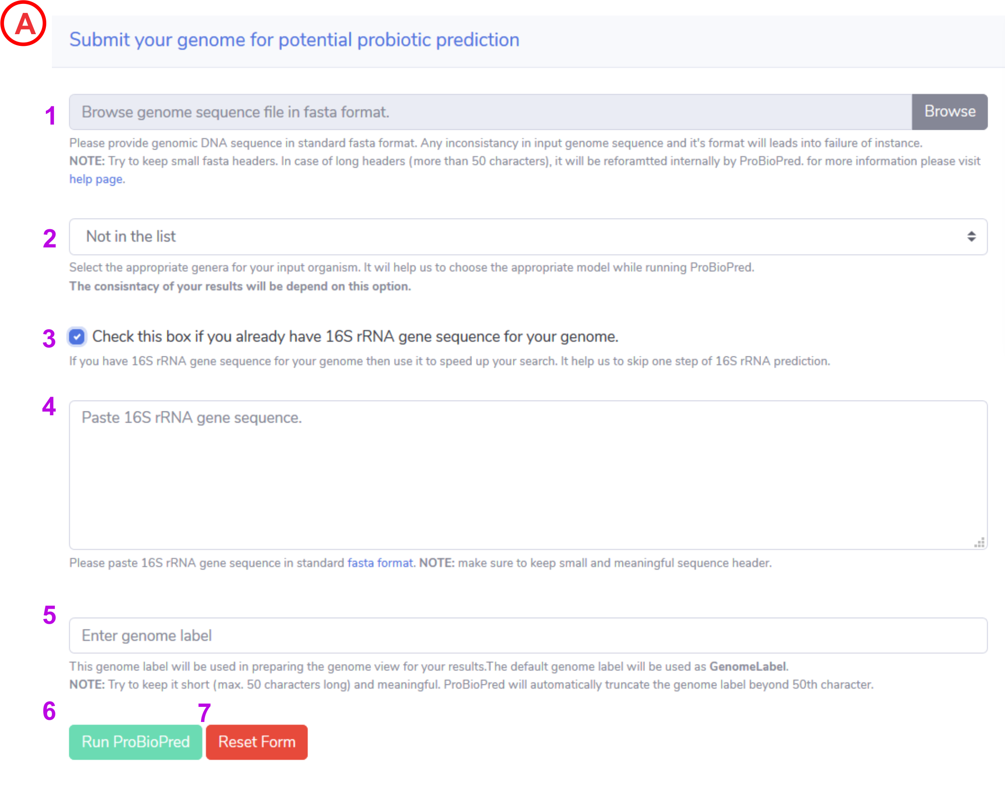Click the 'Check this box' 16S rRNA label

[355, 337]
